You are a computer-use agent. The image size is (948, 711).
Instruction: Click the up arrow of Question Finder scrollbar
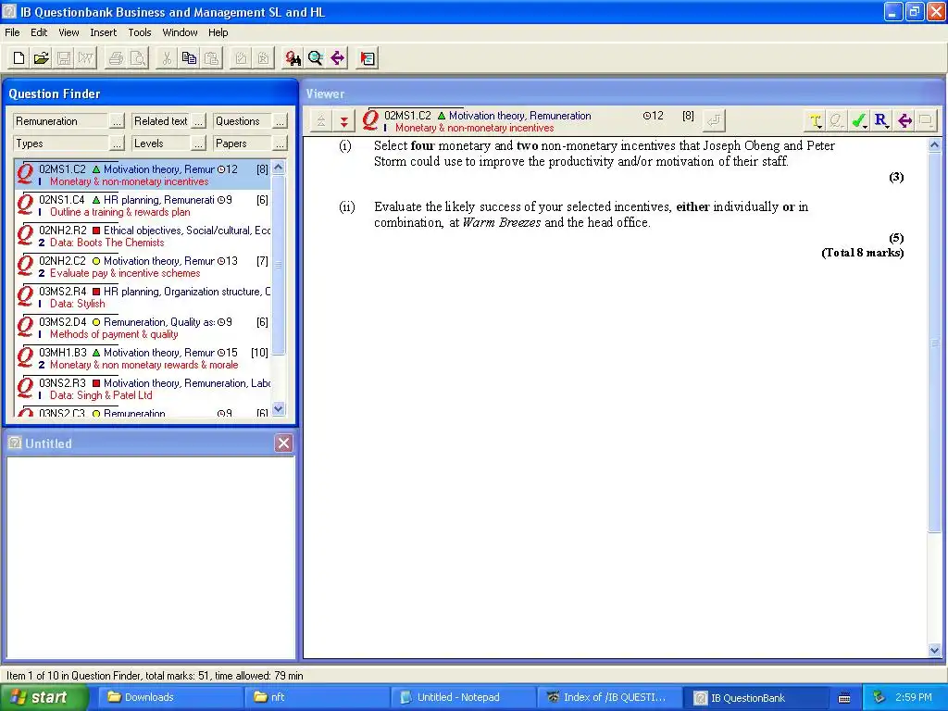tap(278, 167)
